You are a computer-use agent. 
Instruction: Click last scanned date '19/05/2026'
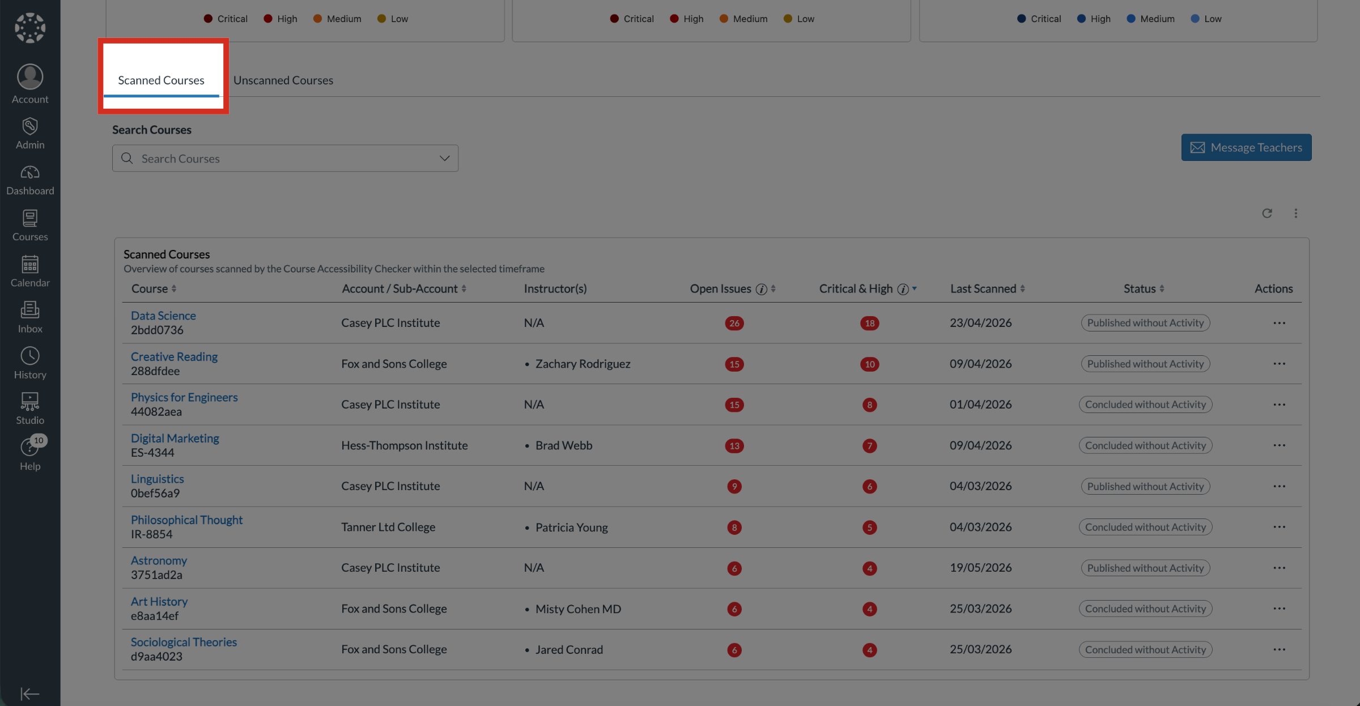[x=980, y=568]
